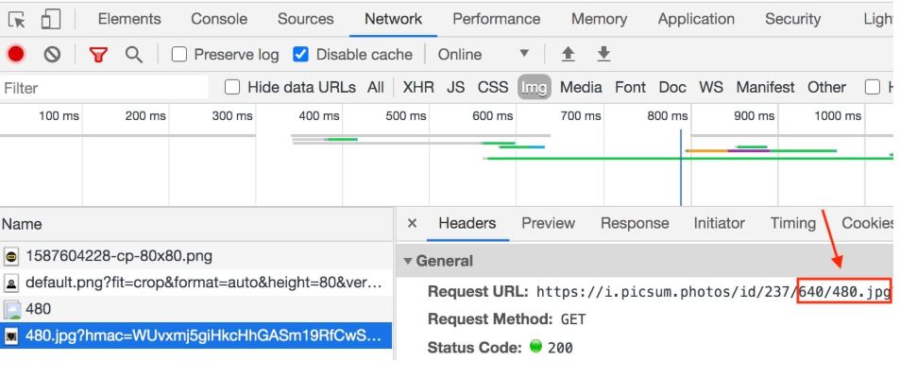This screenshot has height=378, width=900.
Task: Select the Img filter button
Action: click(x=534, y=87)
